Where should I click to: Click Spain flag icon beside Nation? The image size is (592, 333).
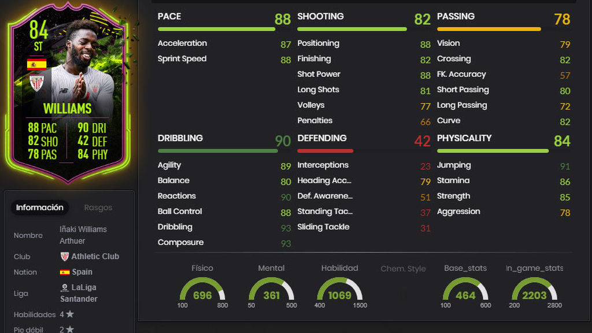[x=65, y=272]
